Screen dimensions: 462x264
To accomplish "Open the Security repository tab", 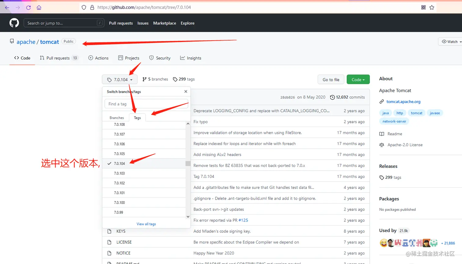I will click(160, 58).
